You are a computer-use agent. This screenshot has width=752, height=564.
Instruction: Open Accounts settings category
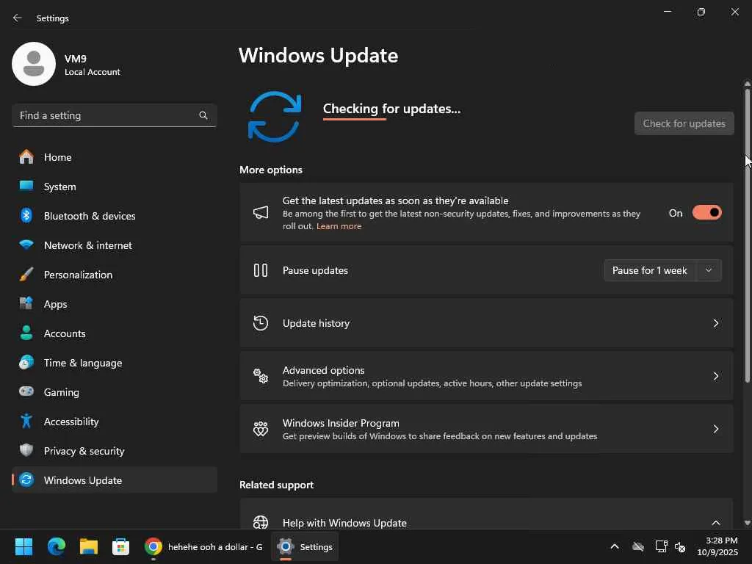point(115,333)
